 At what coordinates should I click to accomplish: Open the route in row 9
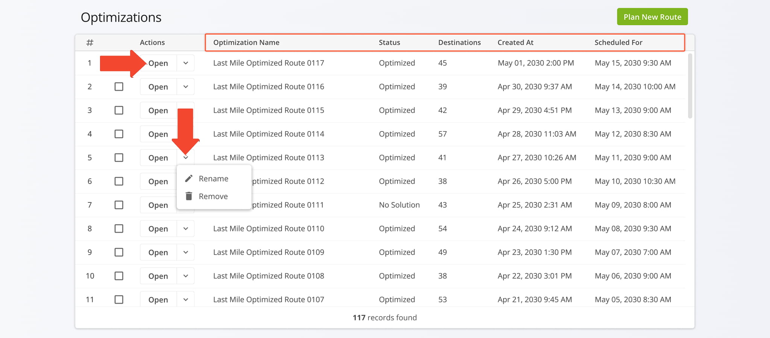click(158, 252)
